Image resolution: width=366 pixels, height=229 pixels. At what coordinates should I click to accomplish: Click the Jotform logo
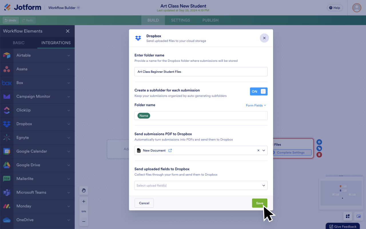coord(23,7)
